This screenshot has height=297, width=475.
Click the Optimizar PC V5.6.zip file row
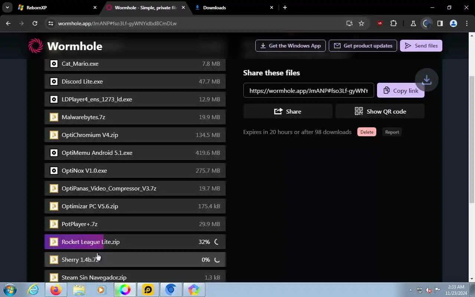coord(135,206)
